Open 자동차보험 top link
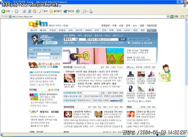 click(x=152, y=26)
